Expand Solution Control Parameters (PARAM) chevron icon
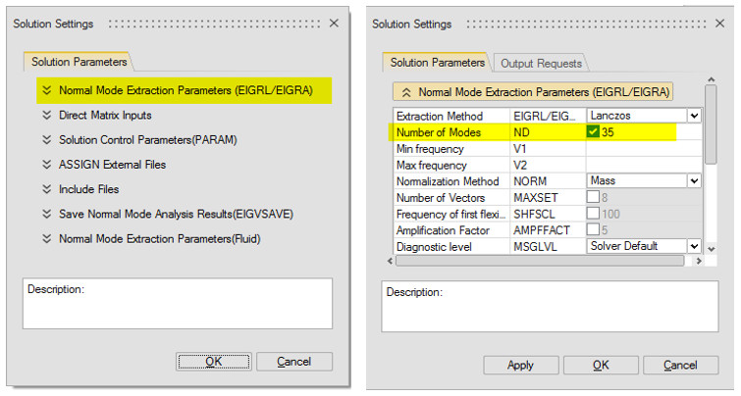Viewport: 741px width, 396px height. (45, 140)
